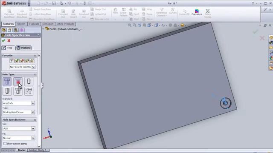Collapse the Hole Type section
Screen dimensions: 273x153
click(35, 74)
